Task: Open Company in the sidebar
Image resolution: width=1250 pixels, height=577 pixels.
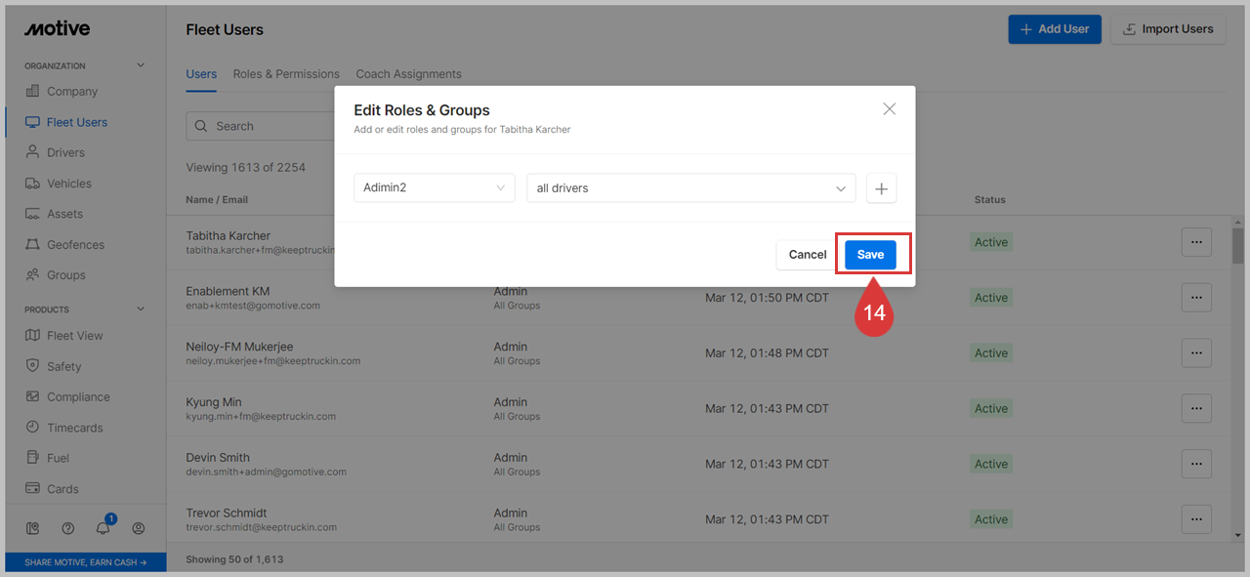Action: pos(72,92)
